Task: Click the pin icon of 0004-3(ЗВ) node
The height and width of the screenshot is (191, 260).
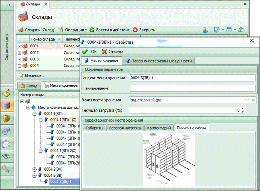Action: (40, 175)
